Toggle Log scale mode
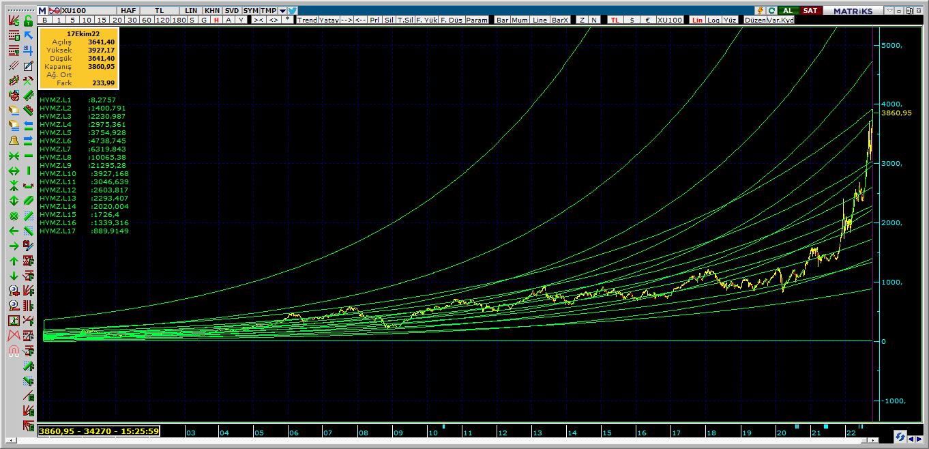Screen dimensions: 929x449 713,20
